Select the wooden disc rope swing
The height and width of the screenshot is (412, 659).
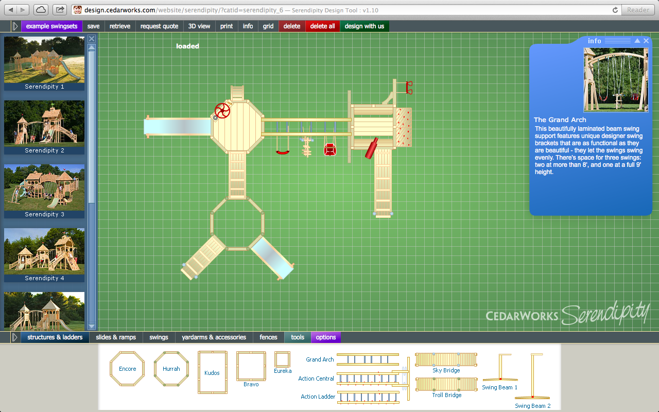pyautogui.click(x=307, y=147)
